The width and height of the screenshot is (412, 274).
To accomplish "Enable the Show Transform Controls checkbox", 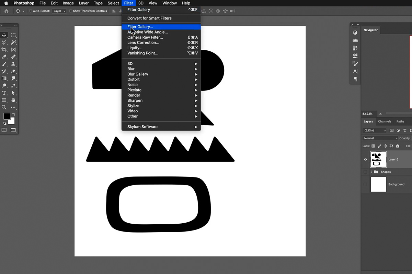I will 71,11.
